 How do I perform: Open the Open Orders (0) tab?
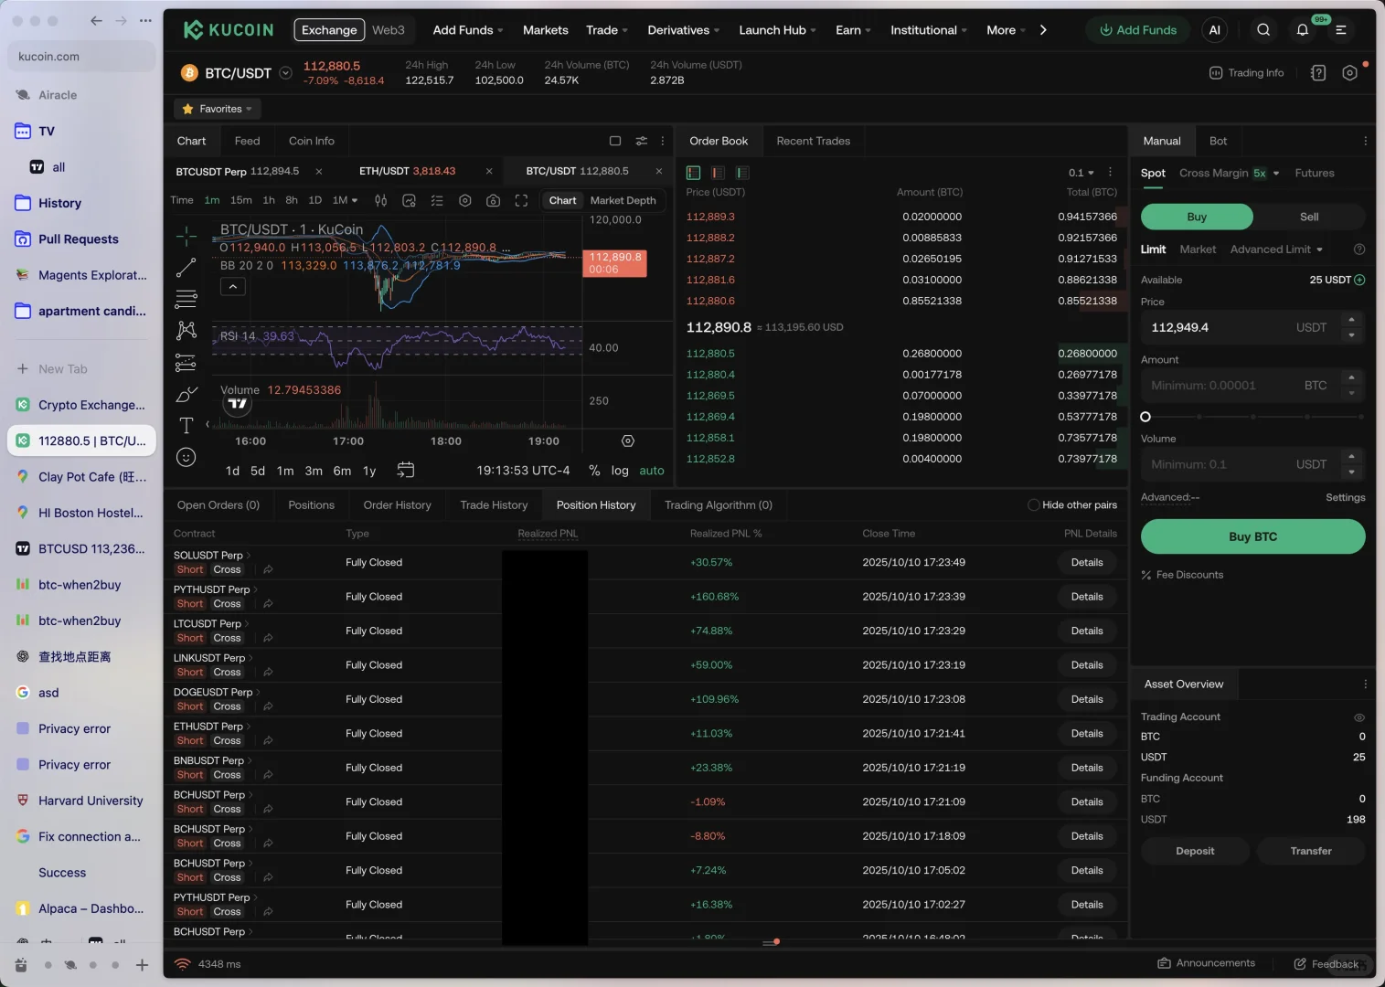[218, 505]
